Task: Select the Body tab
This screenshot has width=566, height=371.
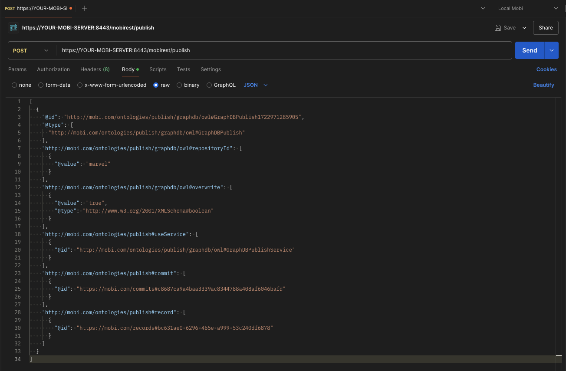Action: [130, 69]
